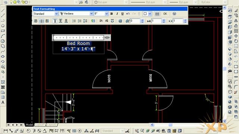This screenshot has height=134, width=239.
Task: Convert text to uppercase with aA icon
Action: 101,21
